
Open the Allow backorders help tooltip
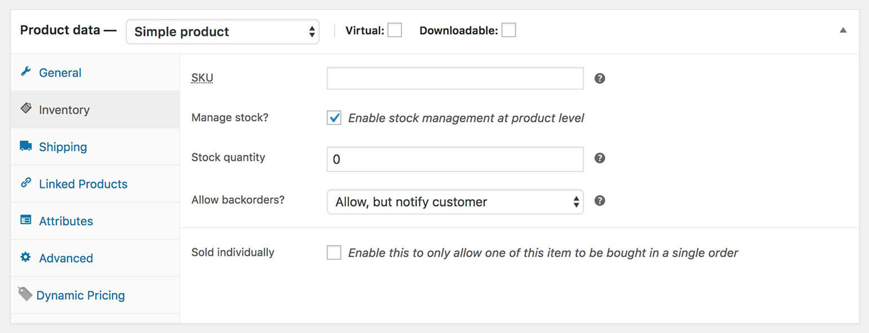(x=599, y=200)
